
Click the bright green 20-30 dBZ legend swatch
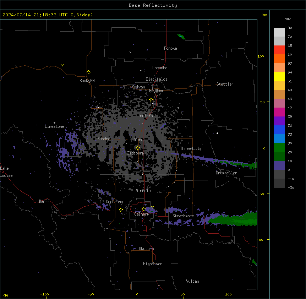[x=279, y=148]
